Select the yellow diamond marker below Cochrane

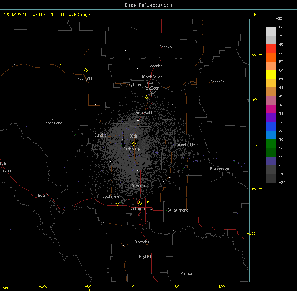(x=117, y=204)
